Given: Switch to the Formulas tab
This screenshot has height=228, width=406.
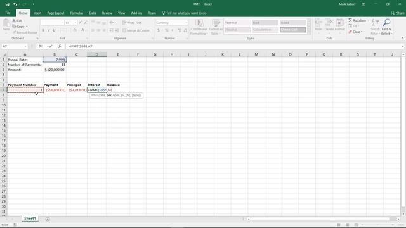Looking at the screenshot, I should tap(77, 13).
